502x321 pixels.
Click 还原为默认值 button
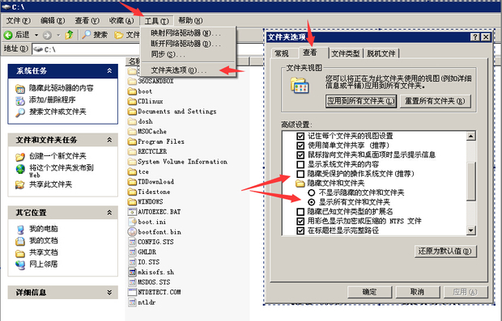click(445, 251)
